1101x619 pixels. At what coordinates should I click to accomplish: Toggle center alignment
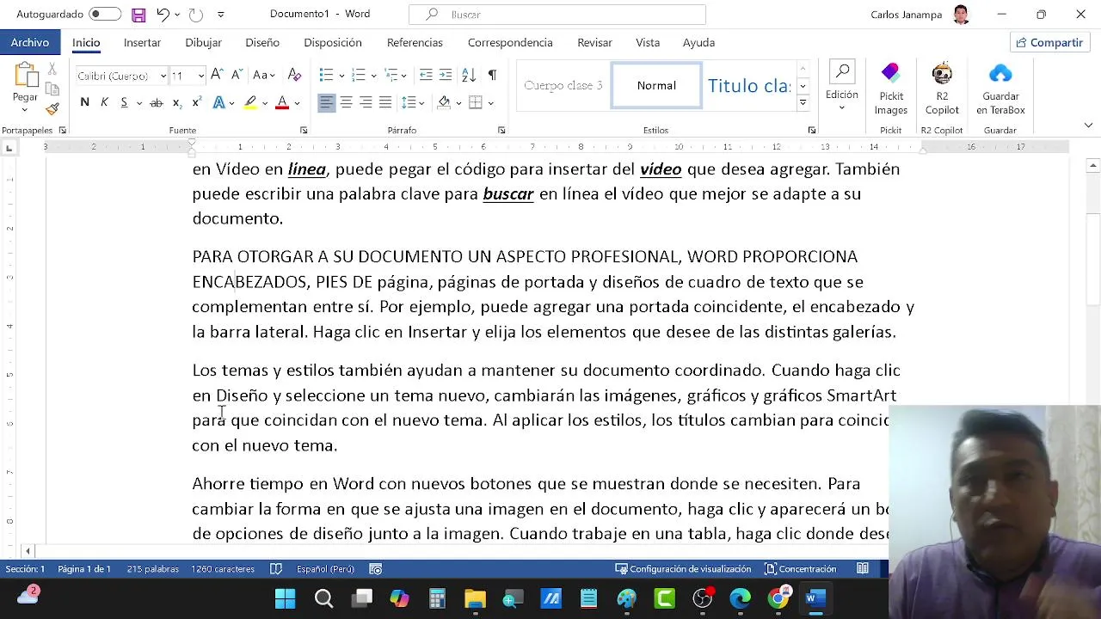346,102
